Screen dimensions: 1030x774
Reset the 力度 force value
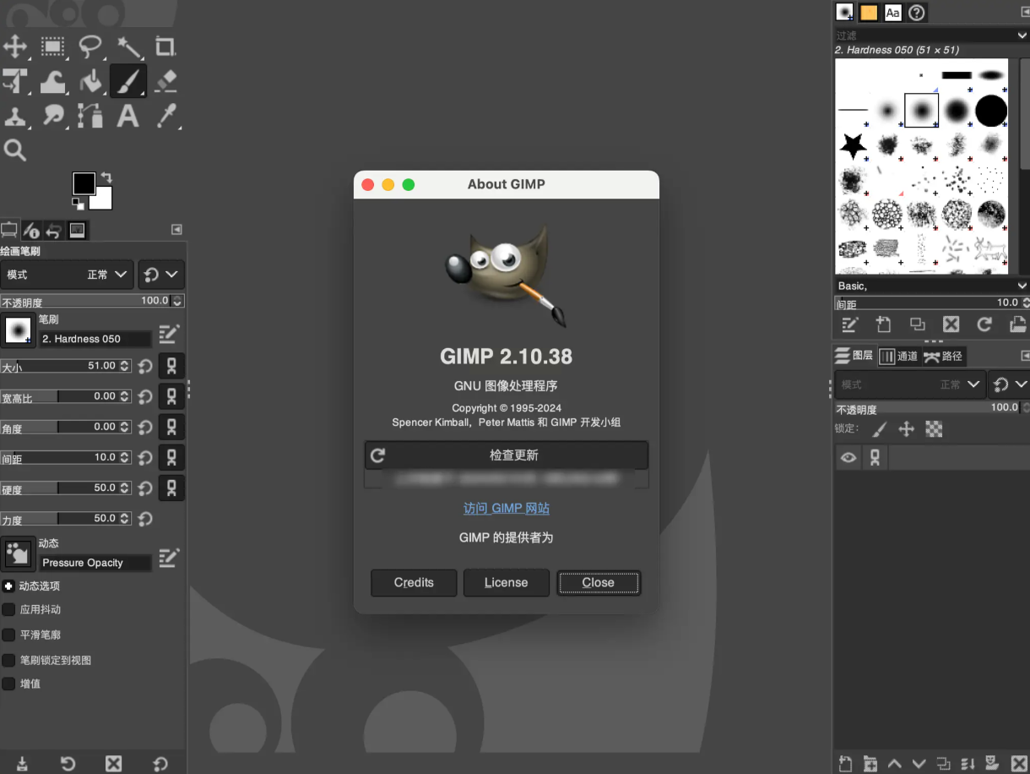tap(145, 519)
